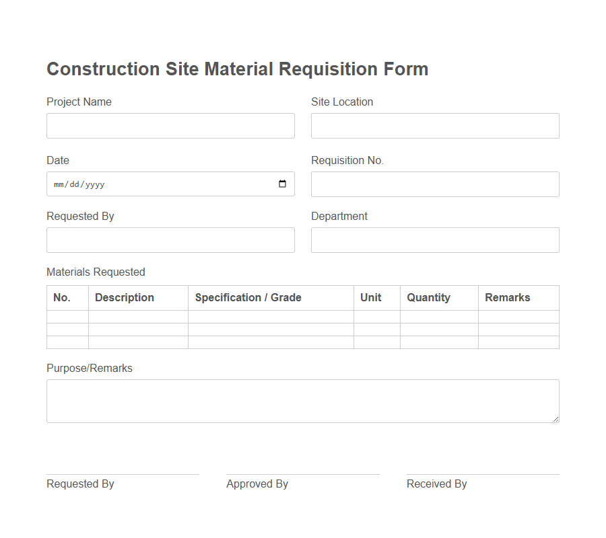
Task: Click inside the Project Name field
Action: coord(170,126)
